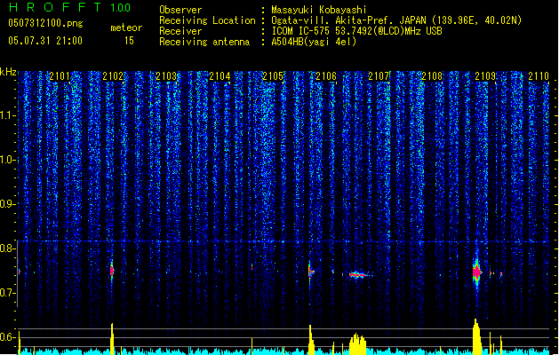Click the 2103 time marker
This screenshot has height=355, width=559.
pyautogui.click(x=166, y=76)
